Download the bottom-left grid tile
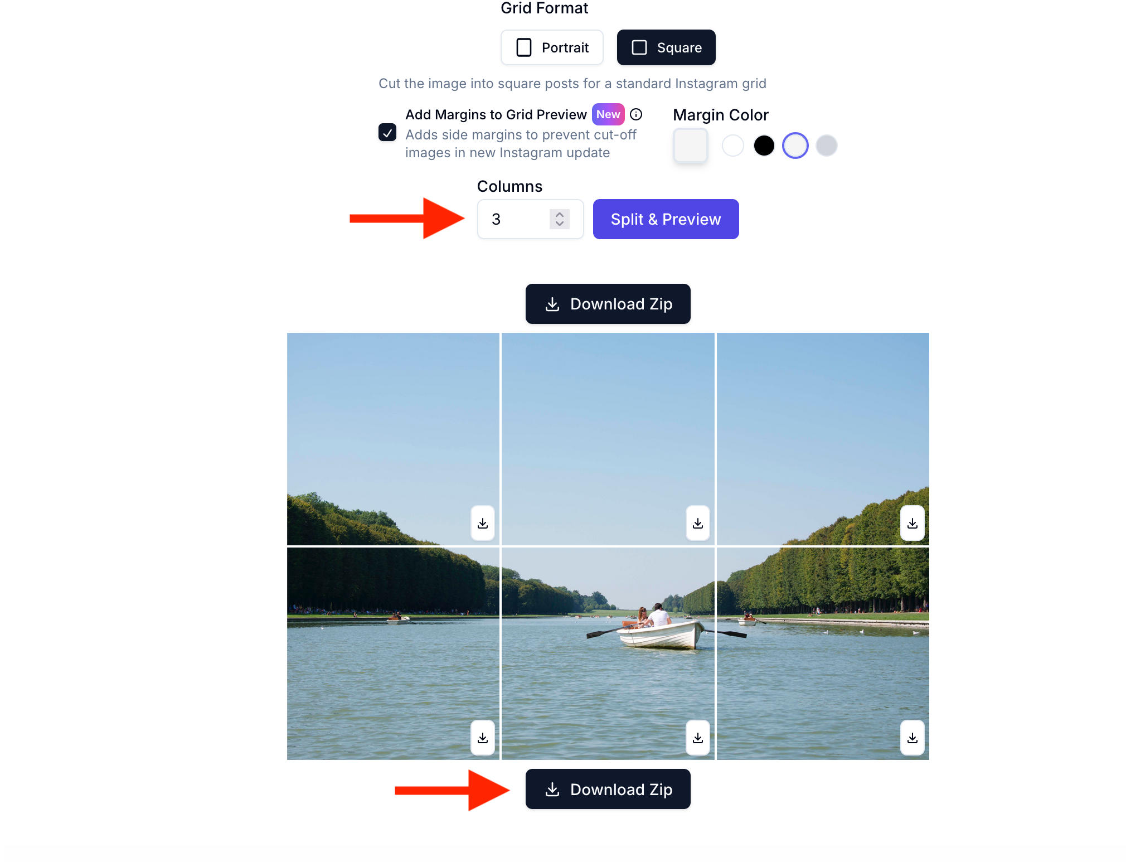The height and width of the screenshot is (862, 1126). (x=483, y=738)
